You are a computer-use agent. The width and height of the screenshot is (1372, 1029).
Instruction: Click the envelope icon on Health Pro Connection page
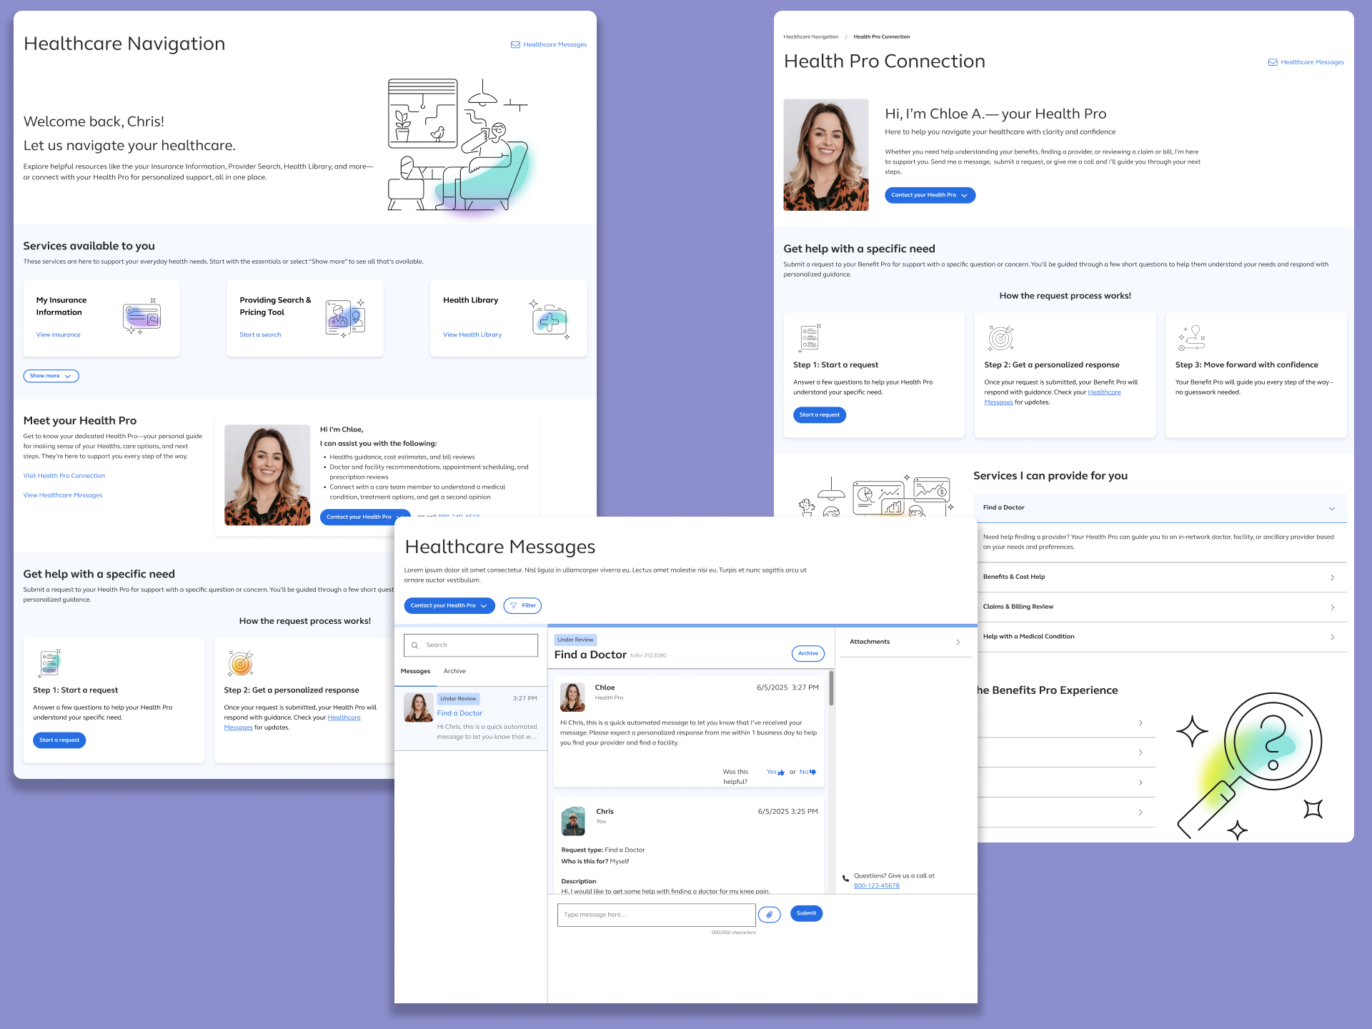click(x=1273, y=62)
